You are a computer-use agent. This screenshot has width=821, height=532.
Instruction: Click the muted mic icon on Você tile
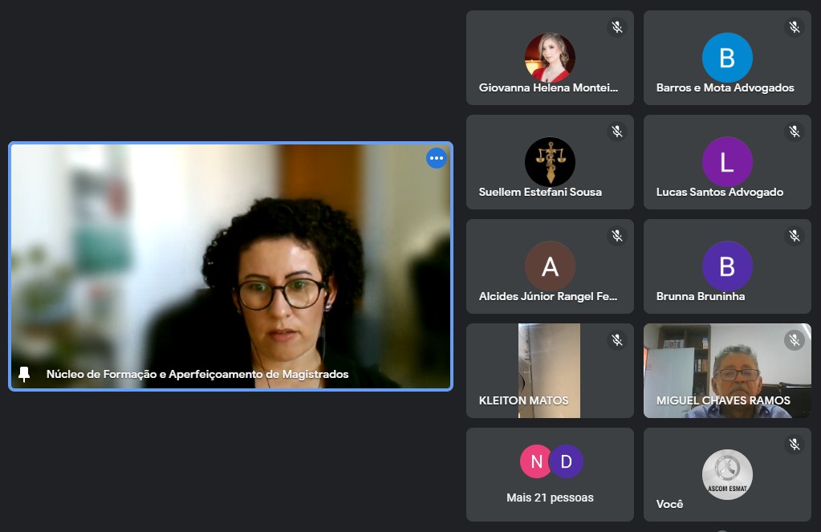coord(794,445)
